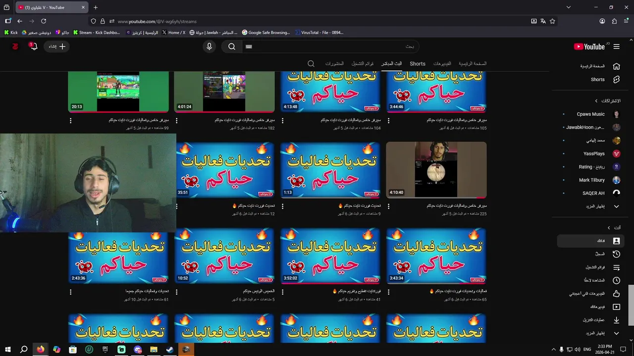Screen dimensions: 634x356
Task: Open options for the 4:01:24 video
Action: 176,121
